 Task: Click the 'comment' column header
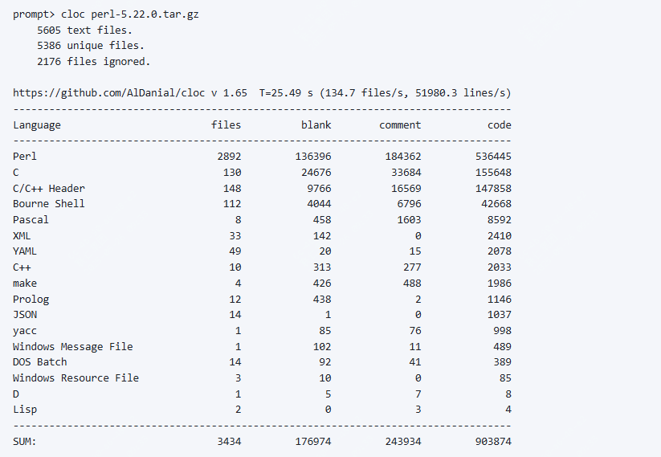click(x=400, y=124)
